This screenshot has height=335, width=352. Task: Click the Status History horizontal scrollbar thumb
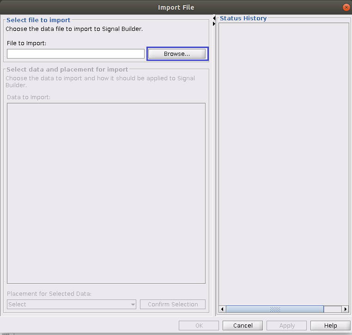(x=275, y=309)
